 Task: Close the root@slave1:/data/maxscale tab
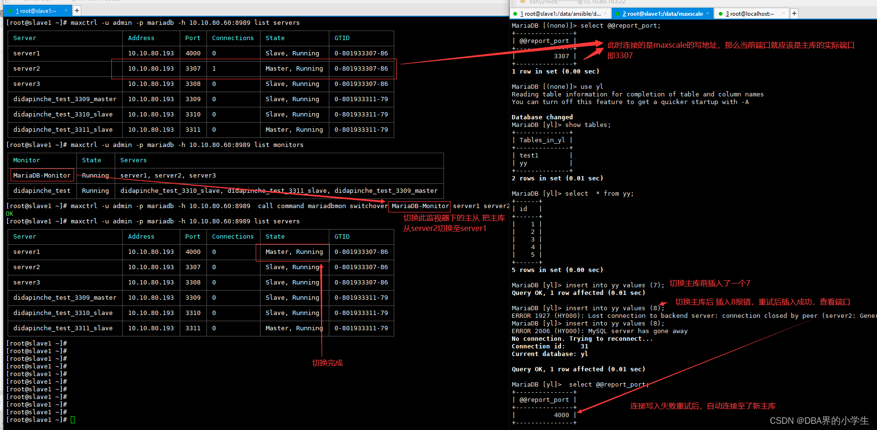pyautogui.click(x=707, y=13)
